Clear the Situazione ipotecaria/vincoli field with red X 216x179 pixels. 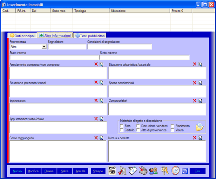(x=96, y=82)
